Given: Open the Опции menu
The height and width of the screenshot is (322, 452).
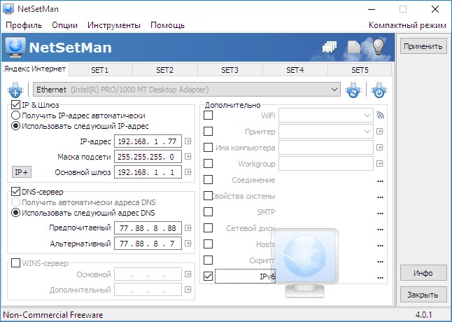Looking at the screenshot, I should (64, 25).
